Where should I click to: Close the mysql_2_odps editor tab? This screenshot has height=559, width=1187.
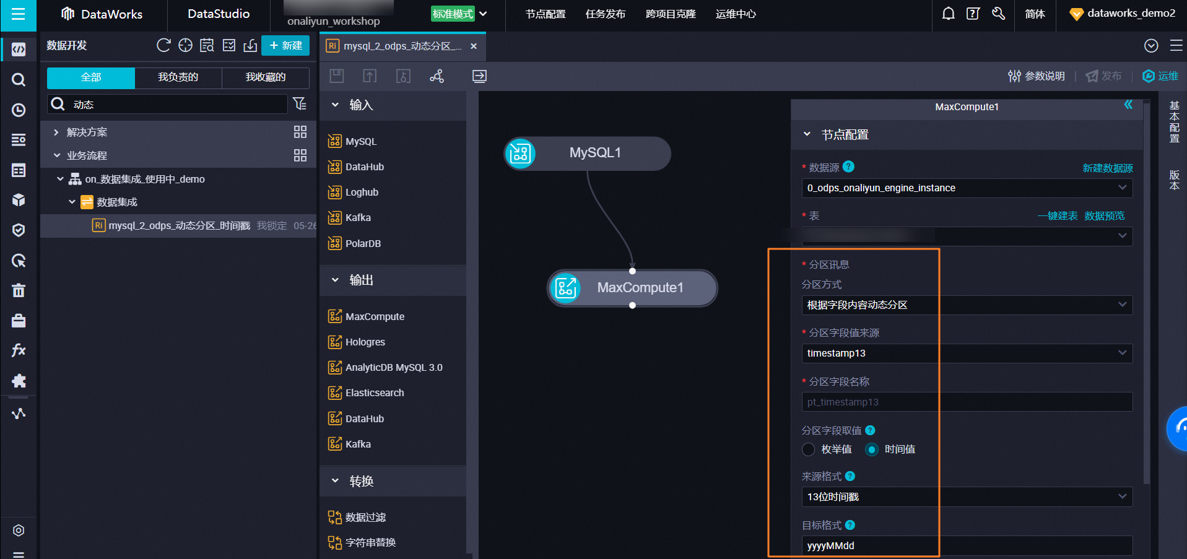474,46
